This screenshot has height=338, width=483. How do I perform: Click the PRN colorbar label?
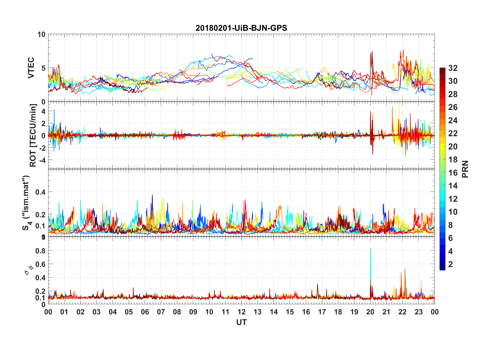click(465, 169)
